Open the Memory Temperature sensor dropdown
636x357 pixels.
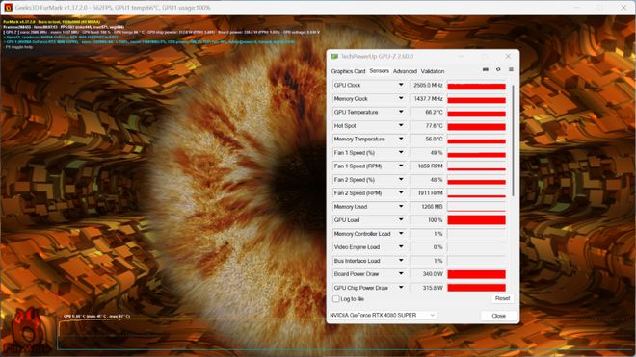[x=401, y=139]
